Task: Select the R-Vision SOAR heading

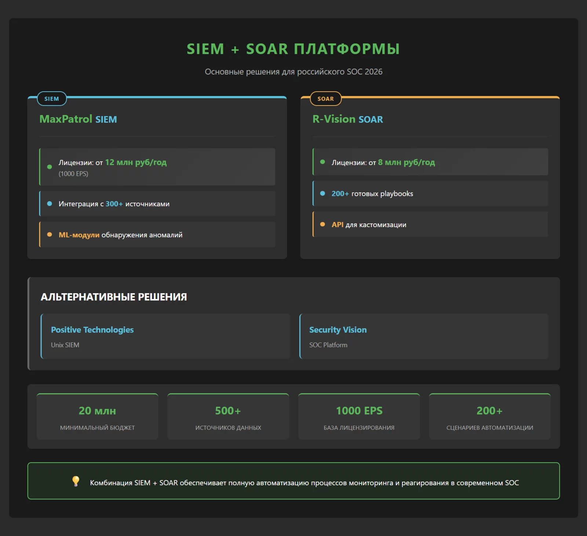Action: [347, 119]
